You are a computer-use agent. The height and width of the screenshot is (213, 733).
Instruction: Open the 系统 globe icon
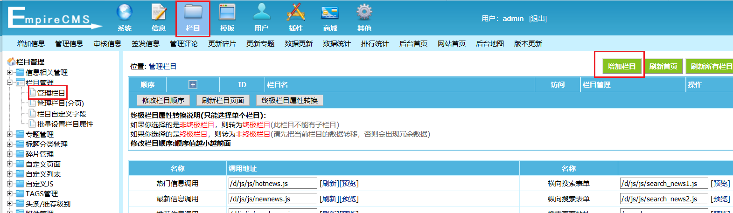tap(125, 13)
